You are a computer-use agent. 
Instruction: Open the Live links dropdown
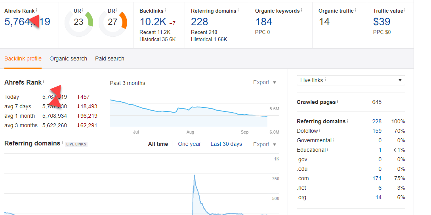[351, 80]
